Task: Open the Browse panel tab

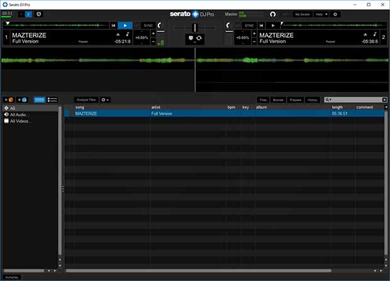Action: coord(278,100)
